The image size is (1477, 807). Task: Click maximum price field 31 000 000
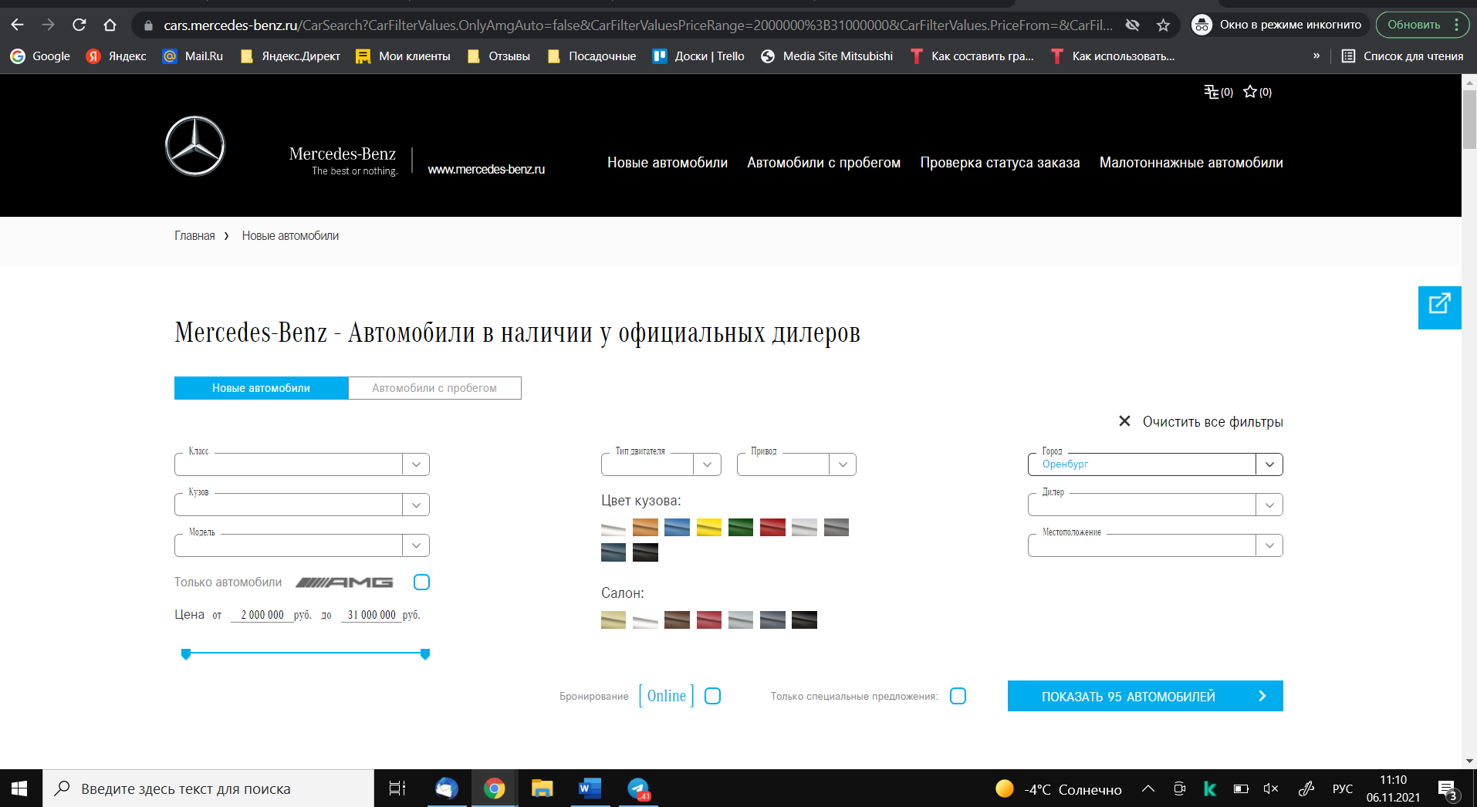[371, 615]
